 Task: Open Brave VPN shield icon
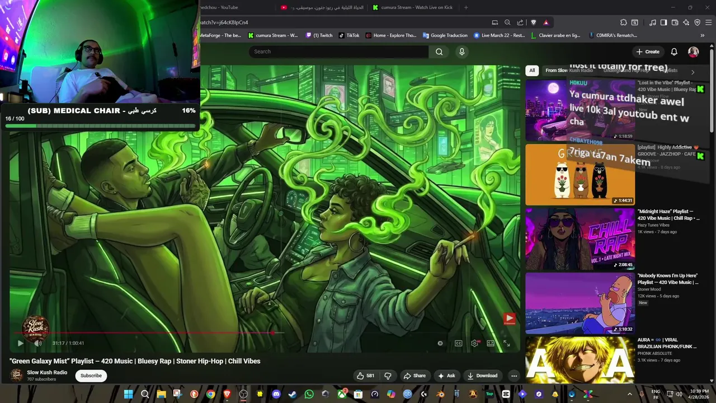click(698, 22)
